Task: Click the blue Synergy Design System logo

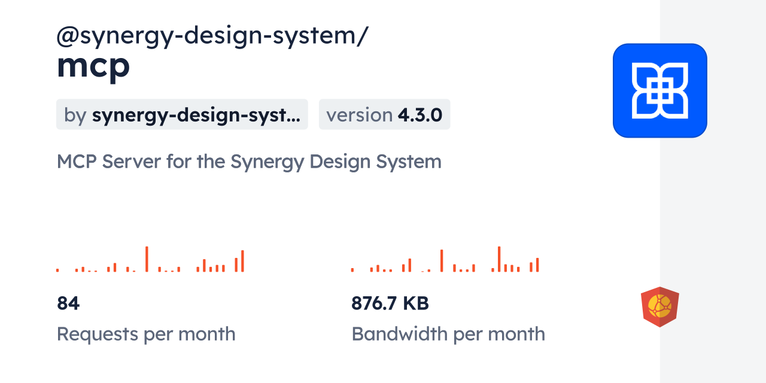Action: click(x=660, y=90)
